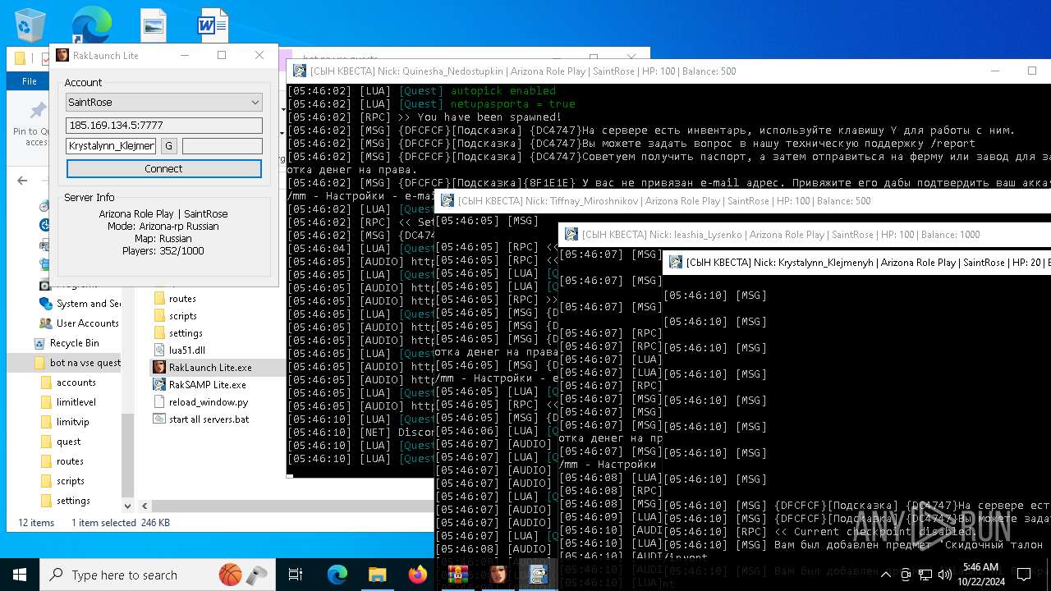Click file list horizontal scroll left arrow
Viewport: 1051px width, 591px height.
tap(144, 506)
